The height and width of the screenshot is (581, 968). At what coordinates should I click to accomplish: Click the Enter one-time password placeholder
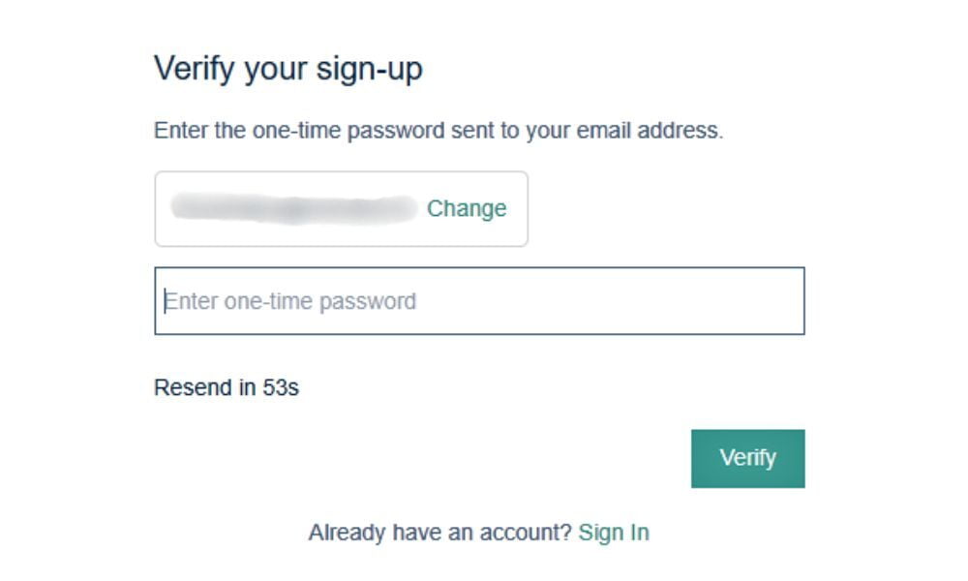290,301
